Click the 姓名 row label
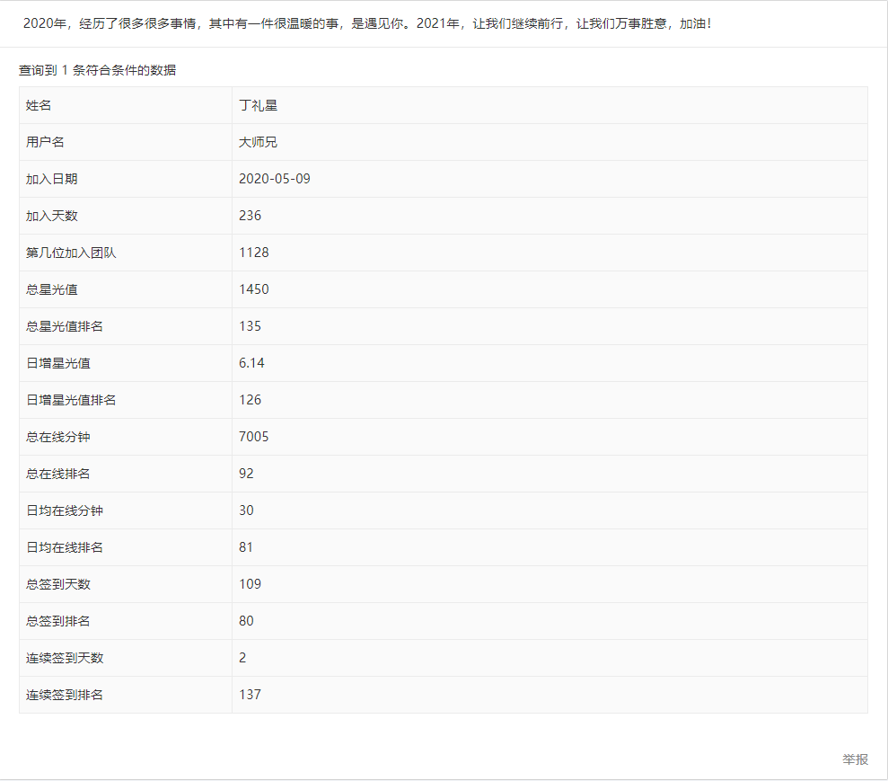 click(x=39, y=105)
